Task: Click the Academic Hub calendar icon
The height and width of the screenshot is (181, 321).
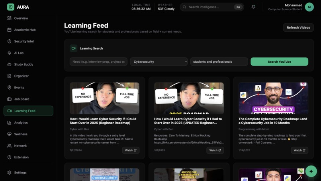Action: click(x=9, y=30)
